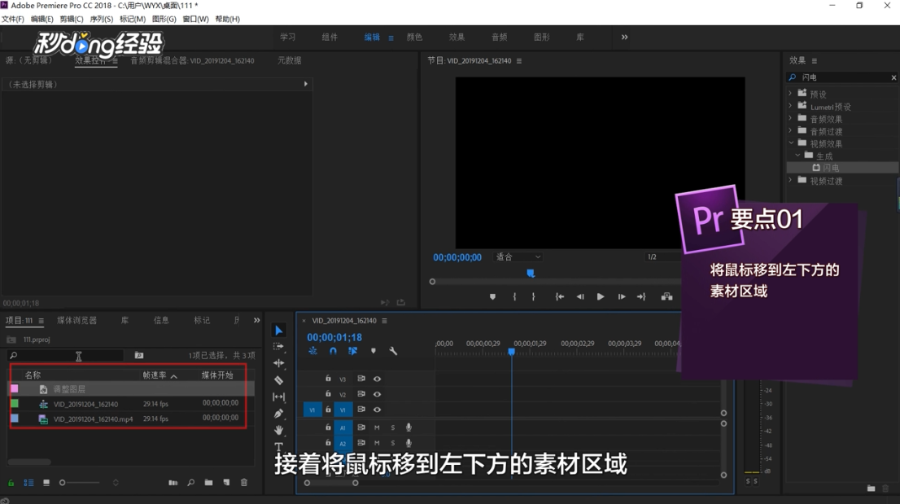
Task: Click the New Item icon
Action: (227, 483)
